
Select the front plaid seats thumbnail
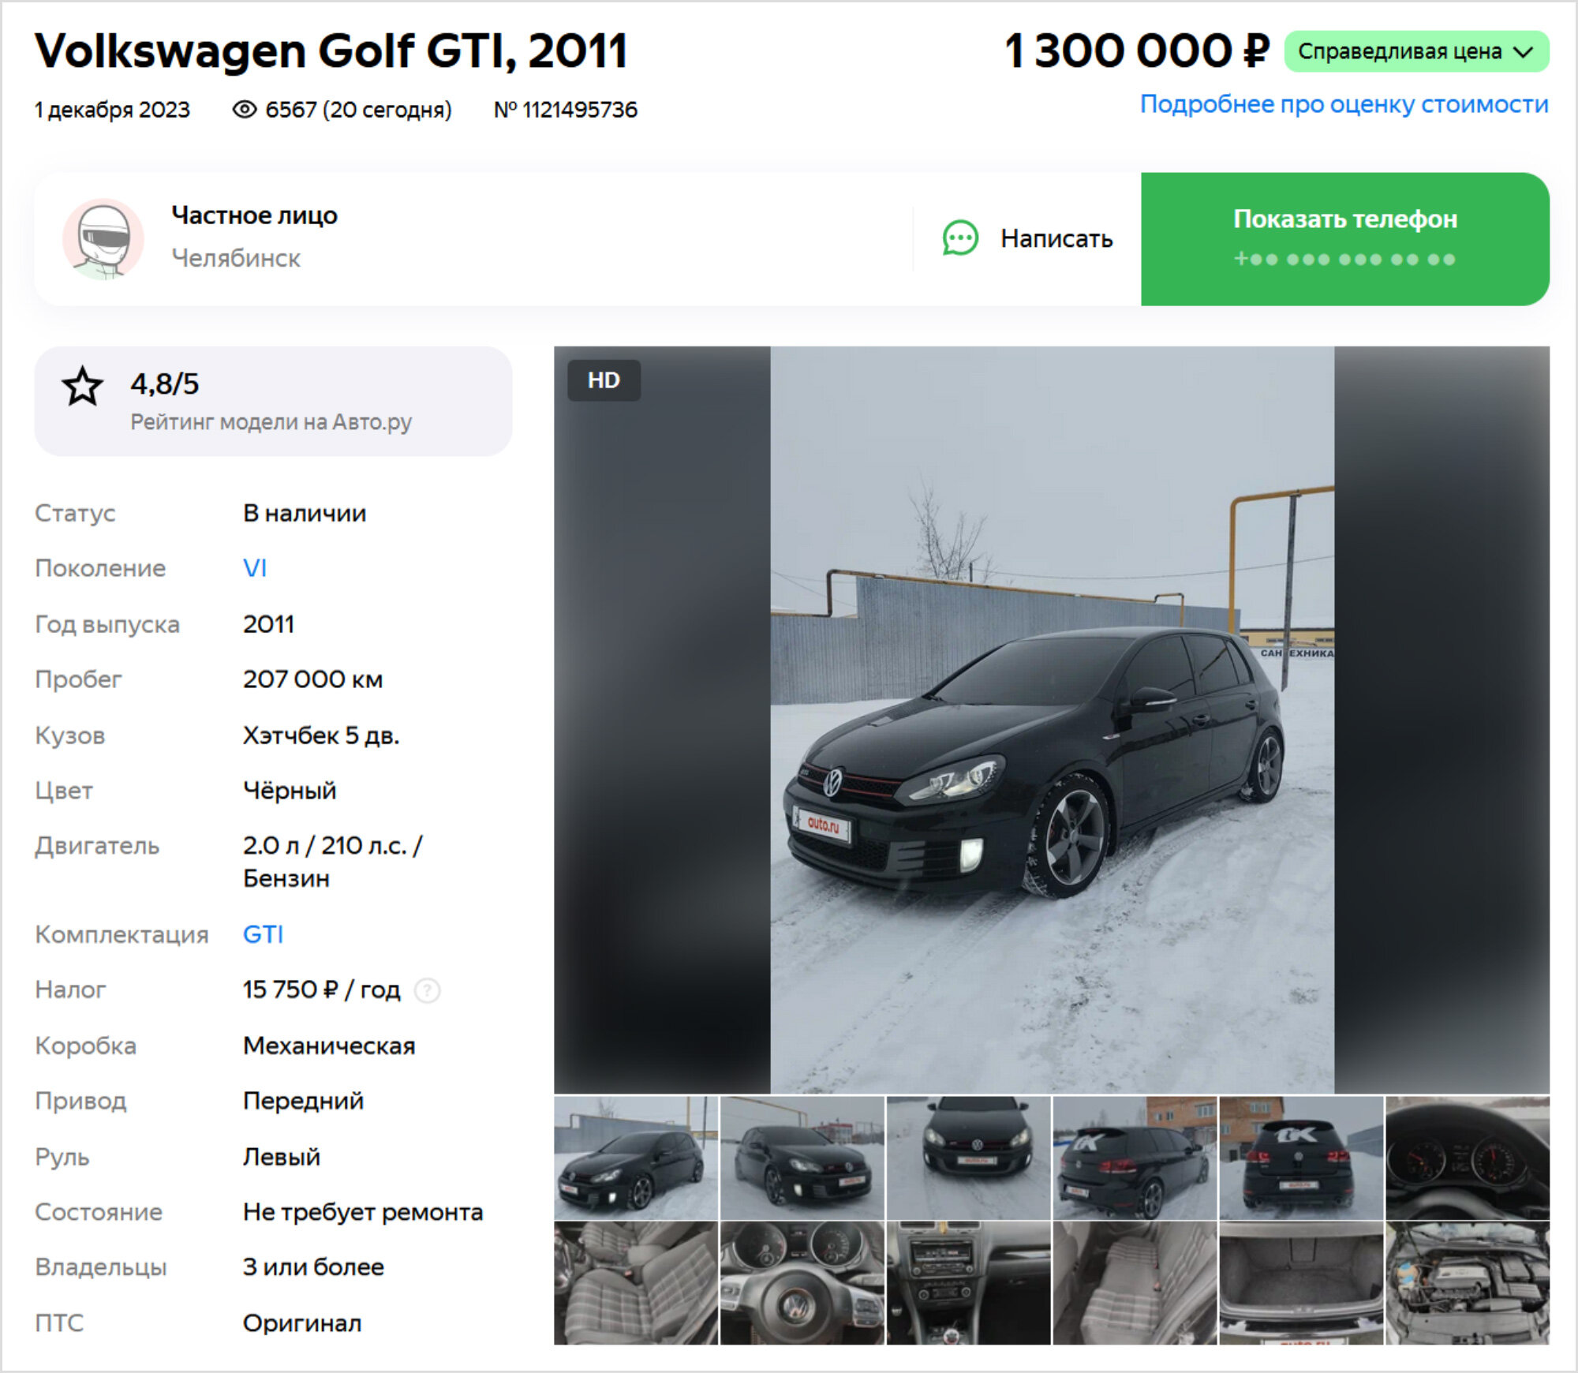pyautogui.click(x=636, y=1283)
